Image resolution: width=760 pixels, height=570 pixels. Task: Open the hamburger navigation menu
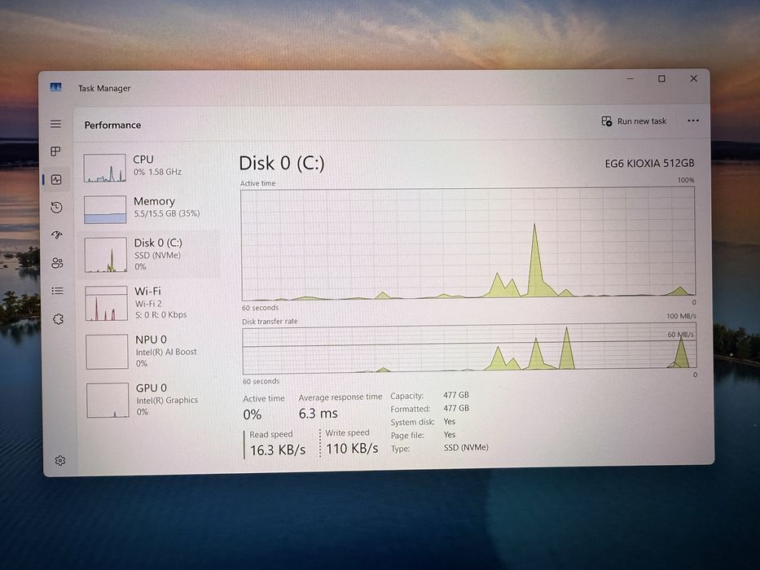[x=55, y=124]
